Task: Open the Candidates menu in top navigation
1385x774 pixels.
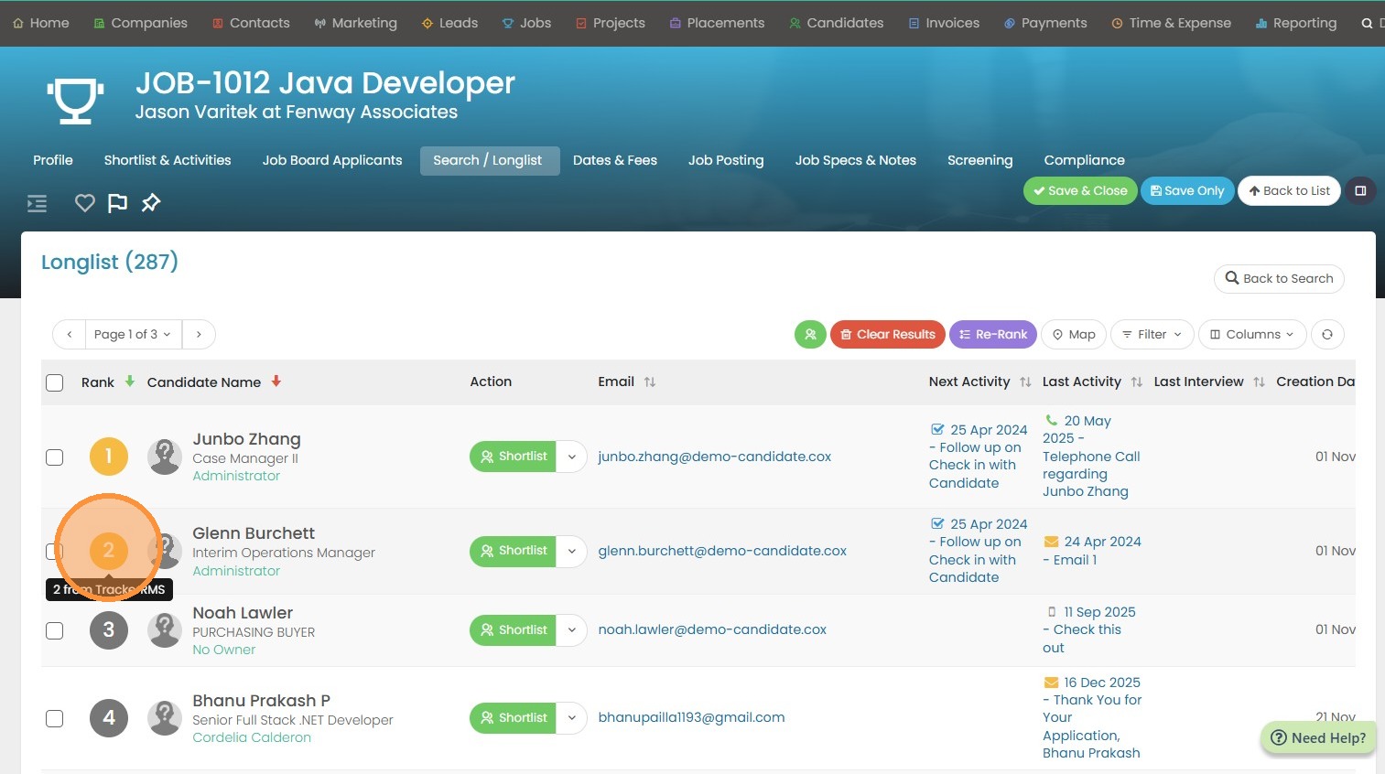Action: [836, 23]
